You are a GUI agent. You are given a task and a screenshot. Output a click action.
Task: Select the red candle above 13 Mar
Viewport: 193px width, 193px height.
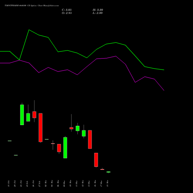tap(90, 139)
